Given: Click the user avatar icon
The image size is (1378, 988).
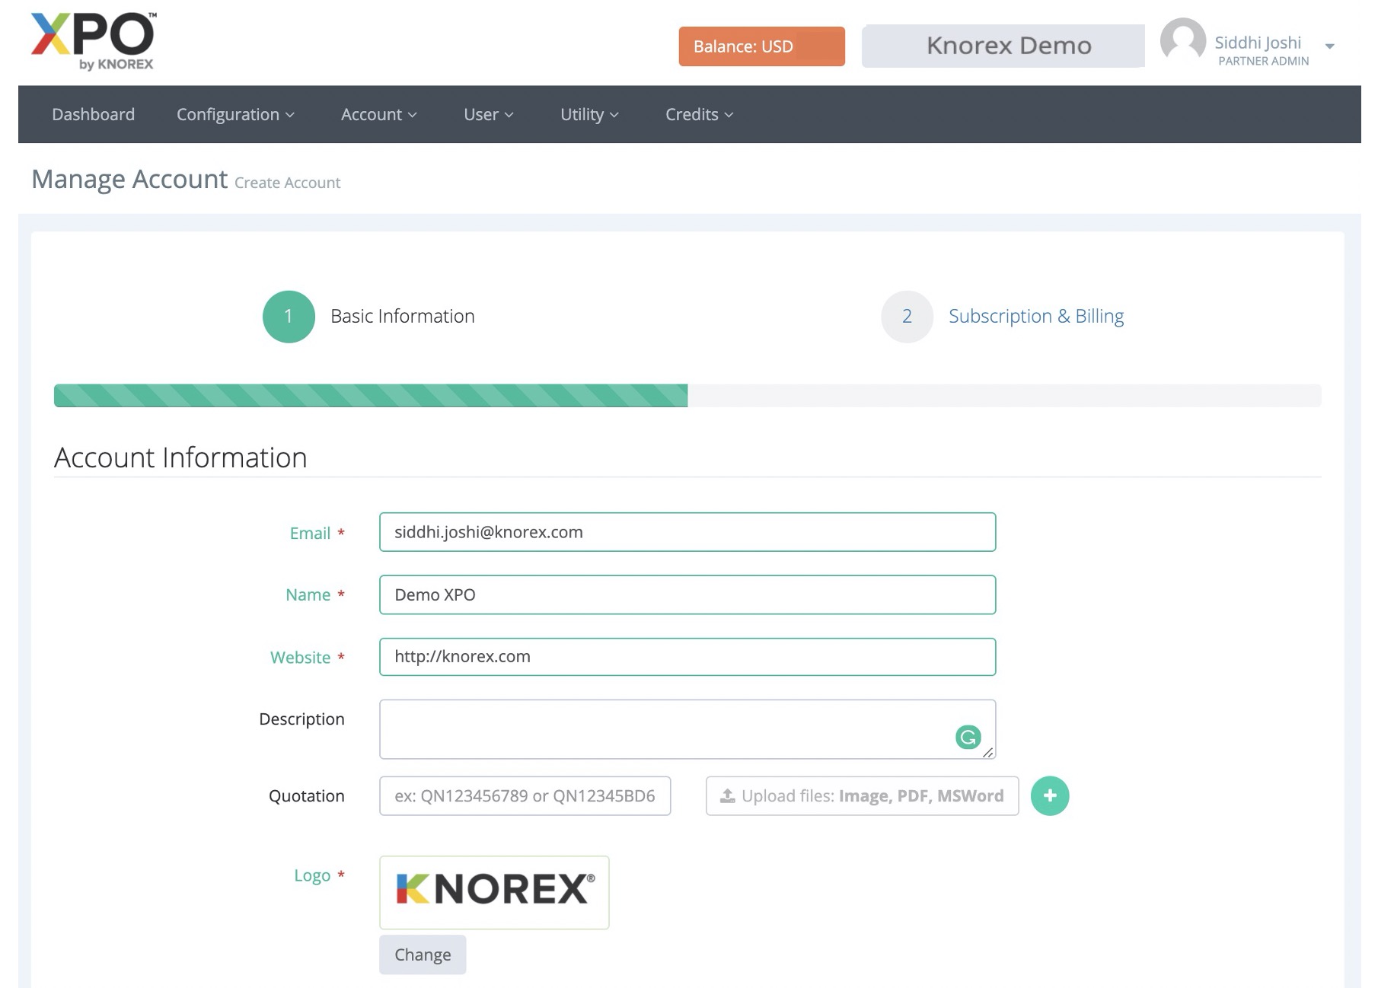Looking at the screenshot, I should (x=1182, y=41).
